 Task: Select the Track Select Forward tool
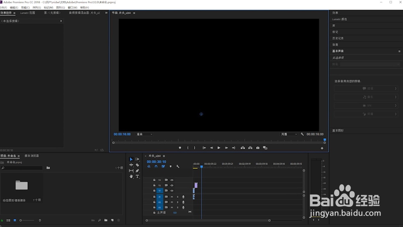pyautogui.click(x=137, y=159)
